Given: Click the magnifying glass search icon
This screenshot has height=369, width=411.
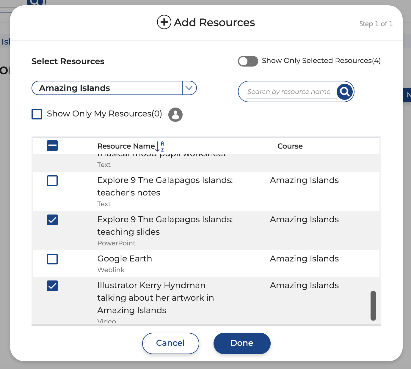Looking at the screenshot, I should 345,92.
